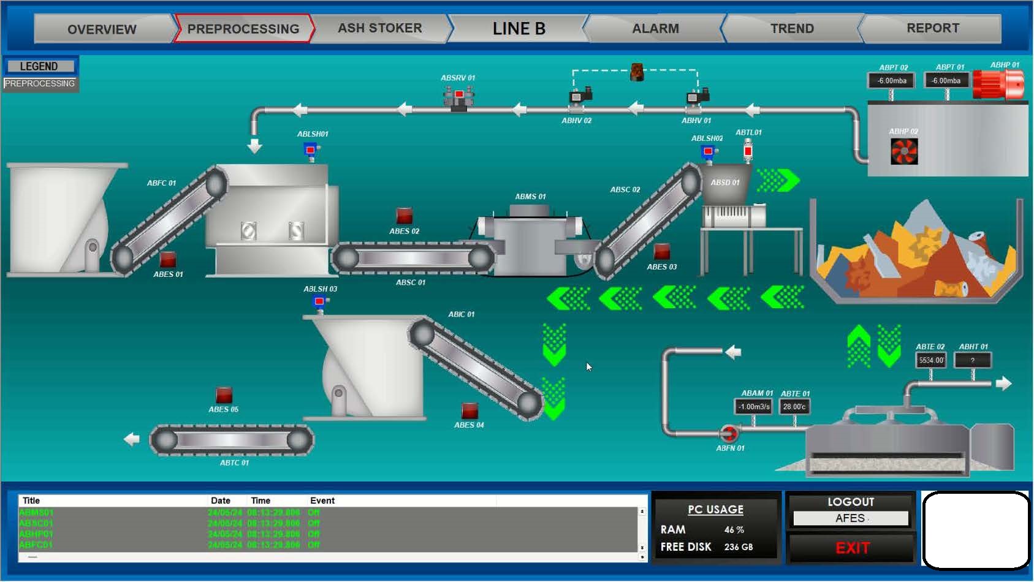Select the ABFN 01 pump icon

click(x=729, y=434)
